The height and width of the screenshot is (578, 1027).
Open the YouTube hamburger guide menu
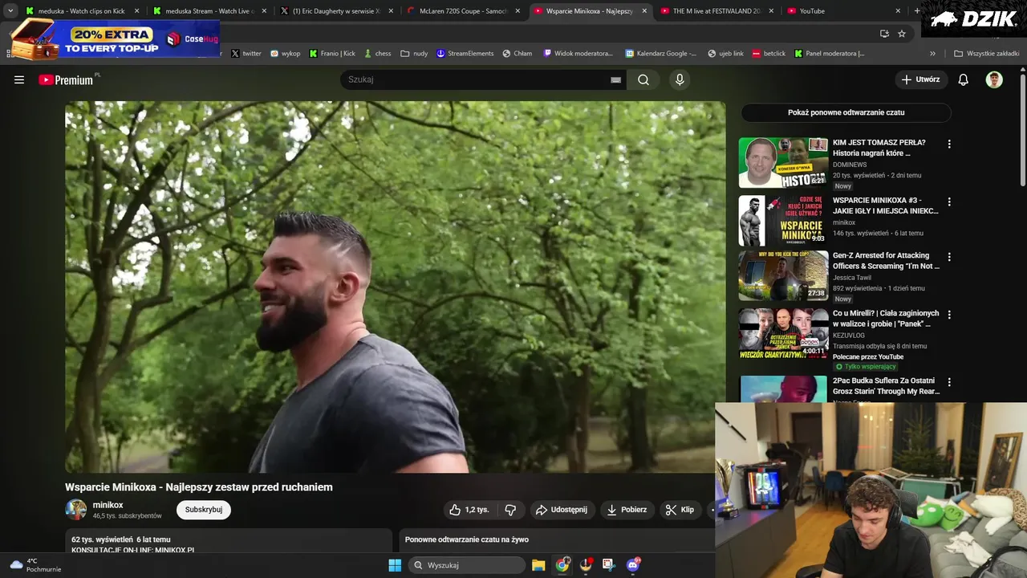pos(19,79)
